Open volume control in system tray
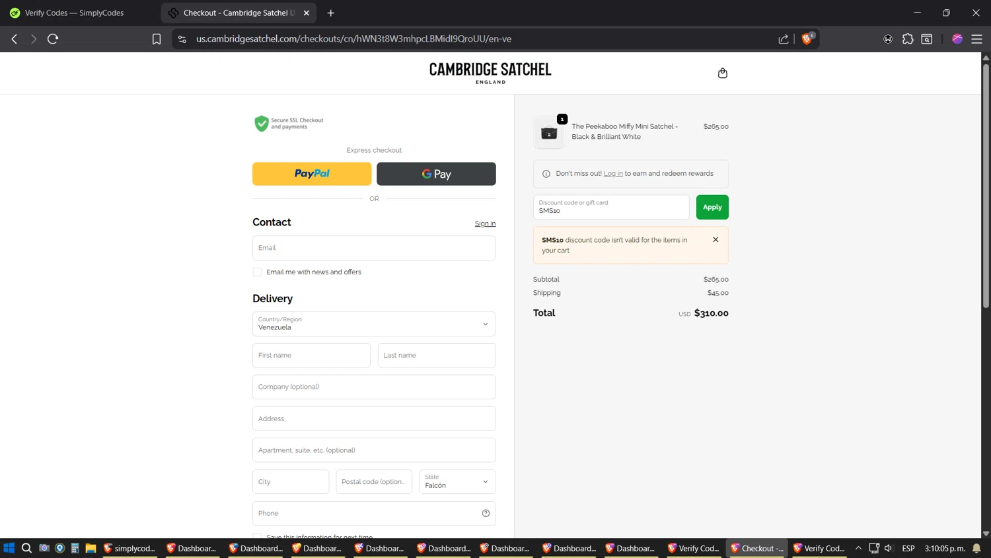Screen dimensions: 991x558 click(x=889, y=548)
